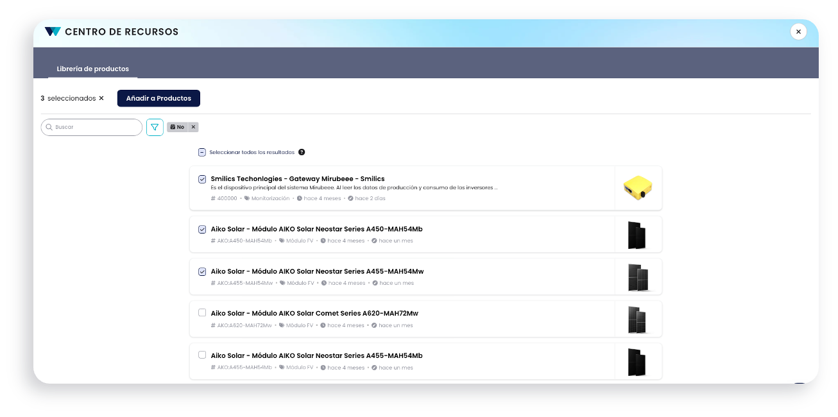838x417 pixels.
Task: Click tag icon on Smilics Monitorización
Action: point(247,198)
